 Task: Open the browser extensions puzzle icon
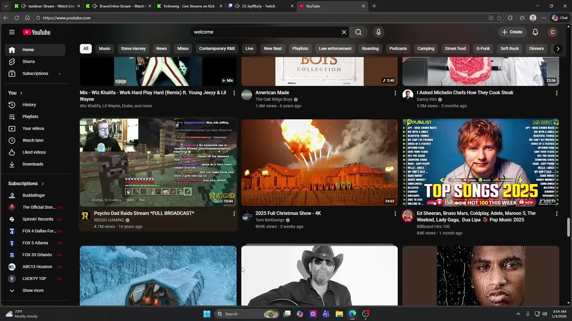(510, 18)
